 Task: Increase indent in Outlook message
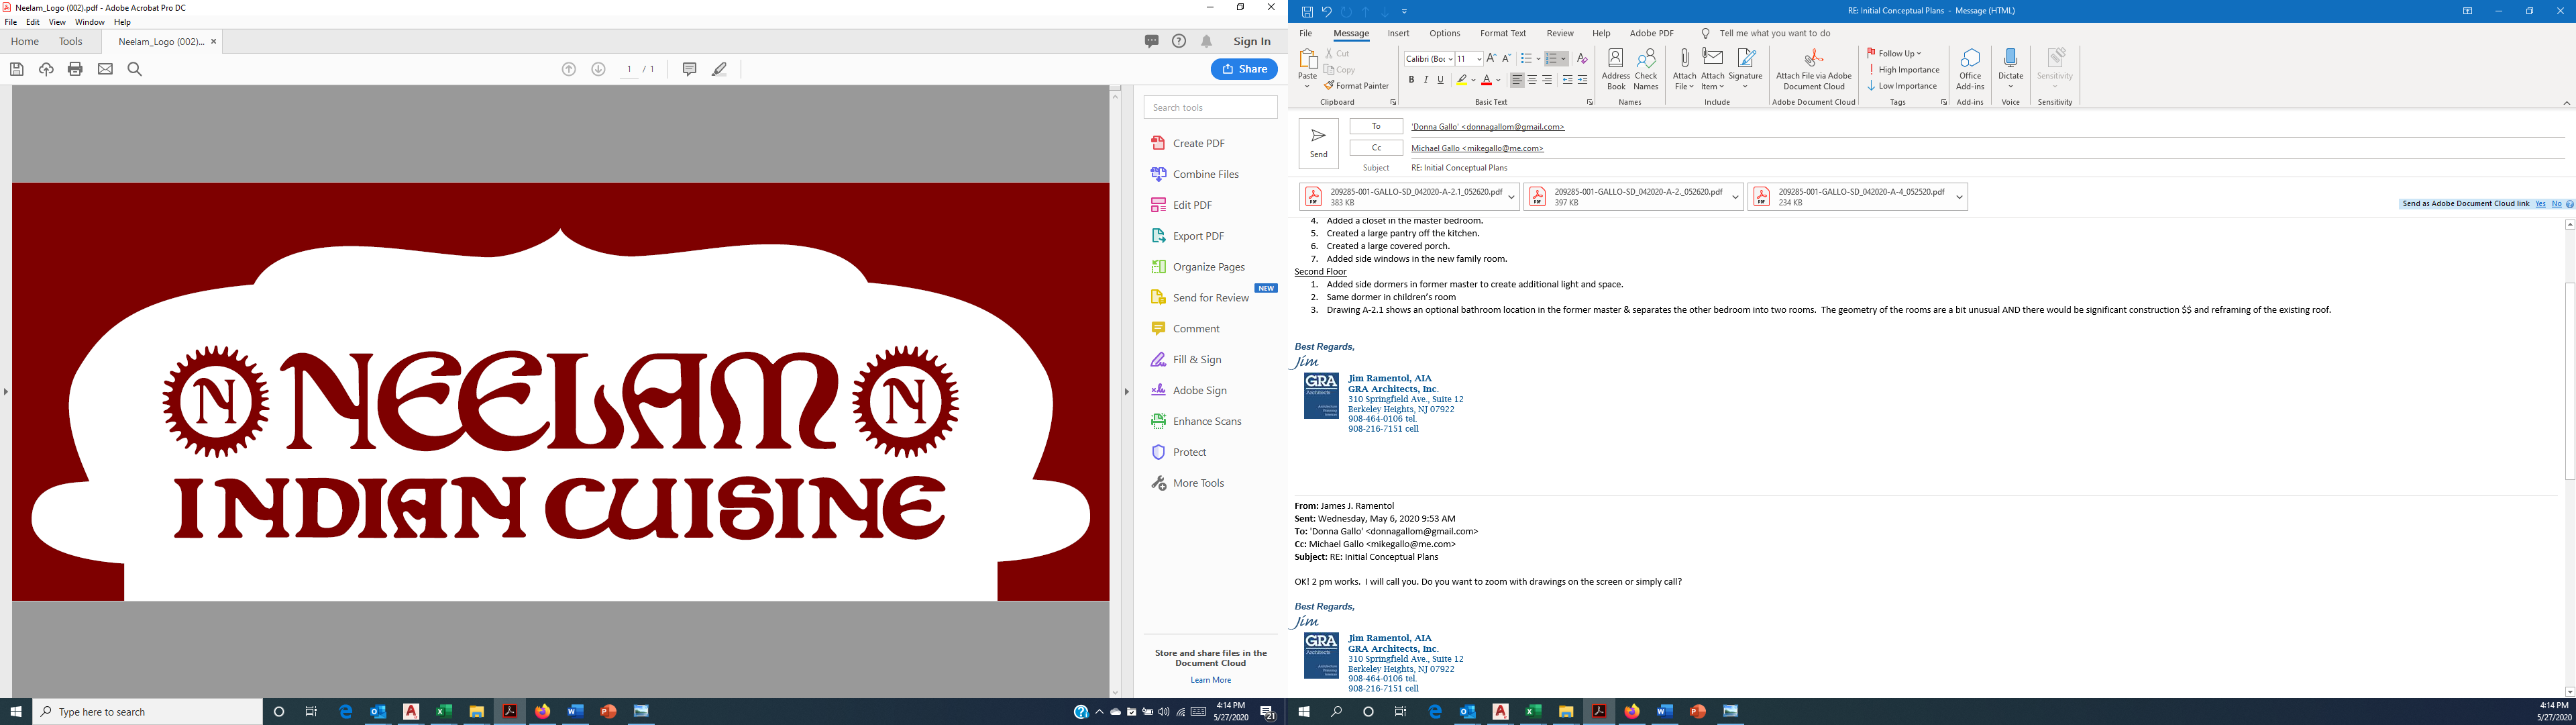(x=1582, y=80)
